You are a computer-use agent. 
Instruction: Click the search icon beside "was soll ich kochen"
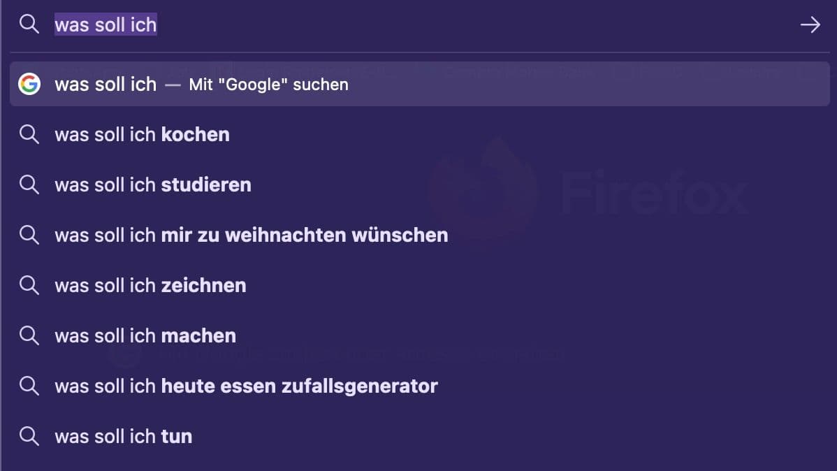tap(29, 134)
